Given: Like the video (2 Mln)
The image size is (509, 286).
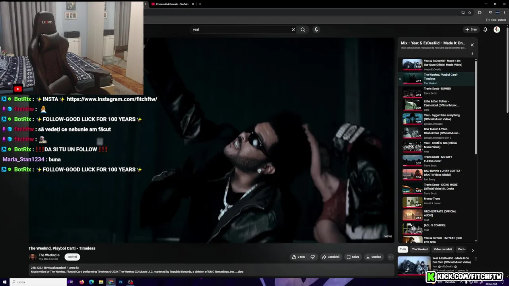Looking at the screenshot, I should pyautogui.click(x=298, y=257).
